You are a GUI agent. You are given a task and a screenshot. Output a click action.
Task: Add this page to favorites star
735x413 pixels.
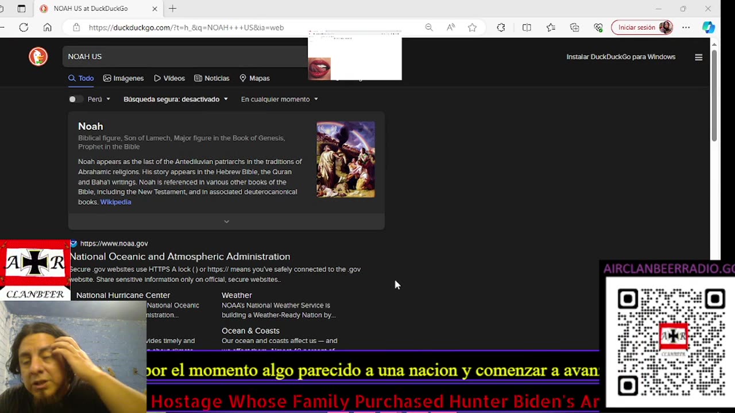coord(472,27)
